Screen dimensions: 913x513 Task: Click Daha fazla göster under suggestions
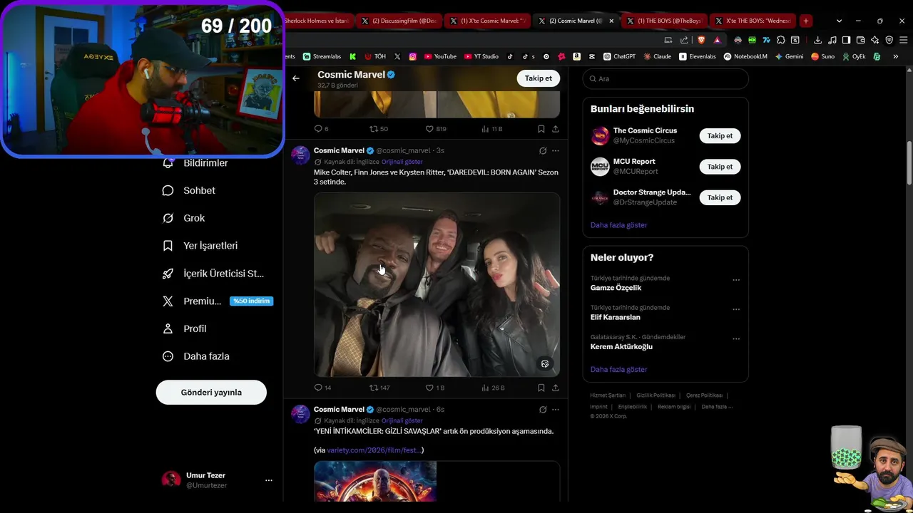(x=618, y=225)
